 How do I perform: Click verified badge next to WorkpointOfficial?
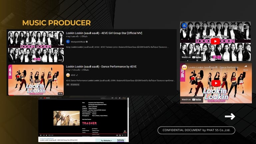point(87,42)
